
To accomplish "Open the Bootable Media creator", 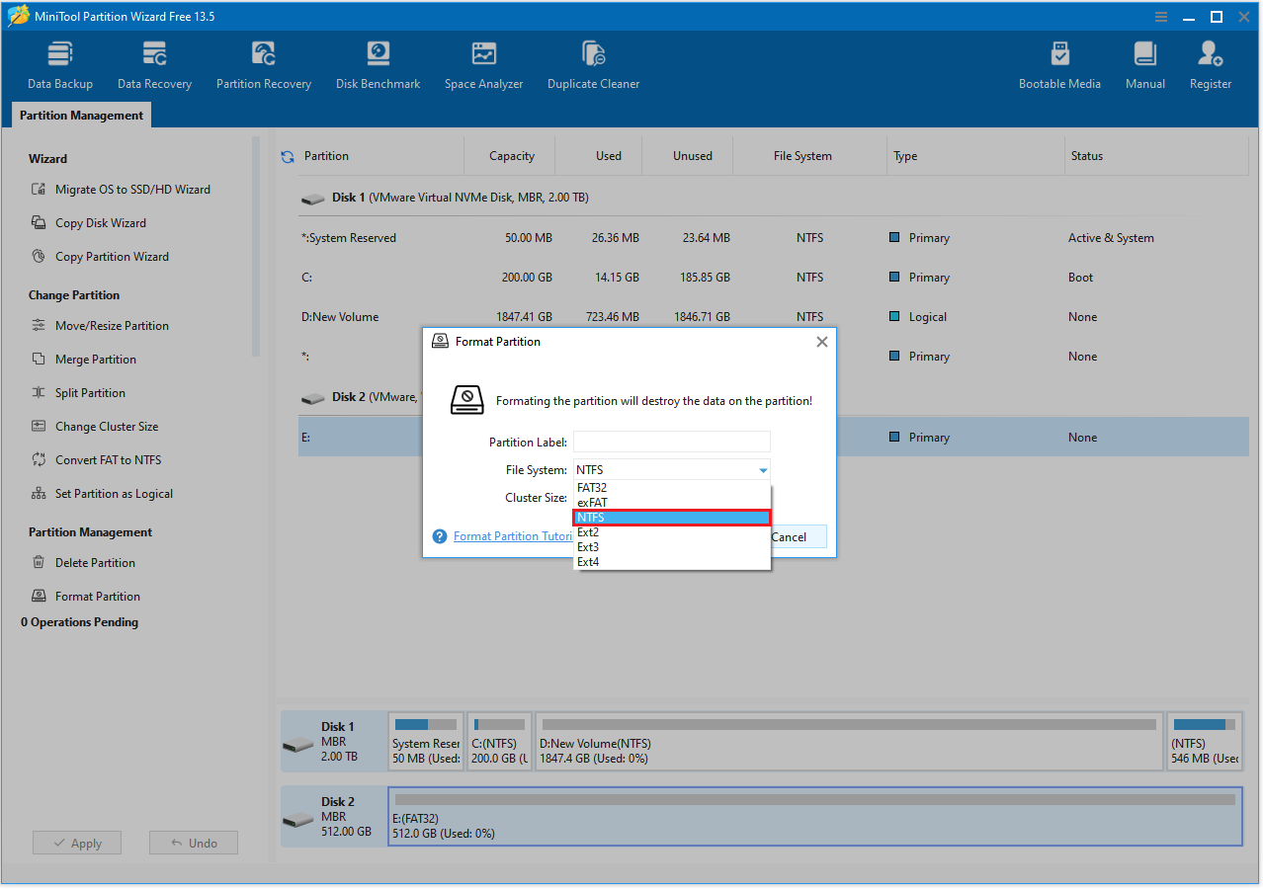I will pos(1059,63).
